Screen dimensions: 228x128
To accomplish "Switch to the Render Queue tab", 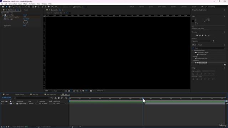I will pyautogui.click(x=20, y=94).
